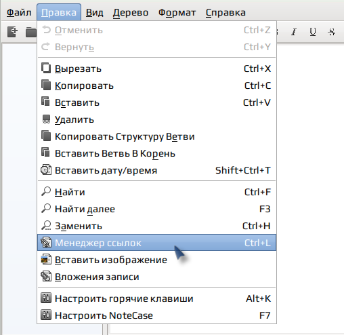Select Найти далее entry

click(x=156, y=209)
